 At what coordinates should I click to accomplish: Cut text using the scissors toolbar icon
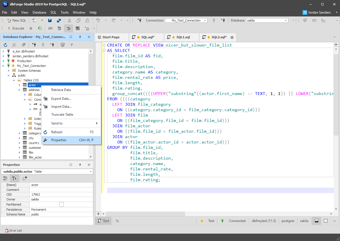pos(69,20)
